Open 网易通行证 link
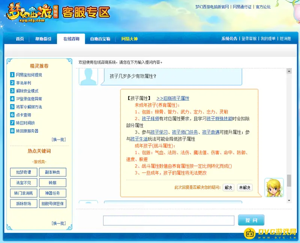The image size is (300, 243). point(242,7)
